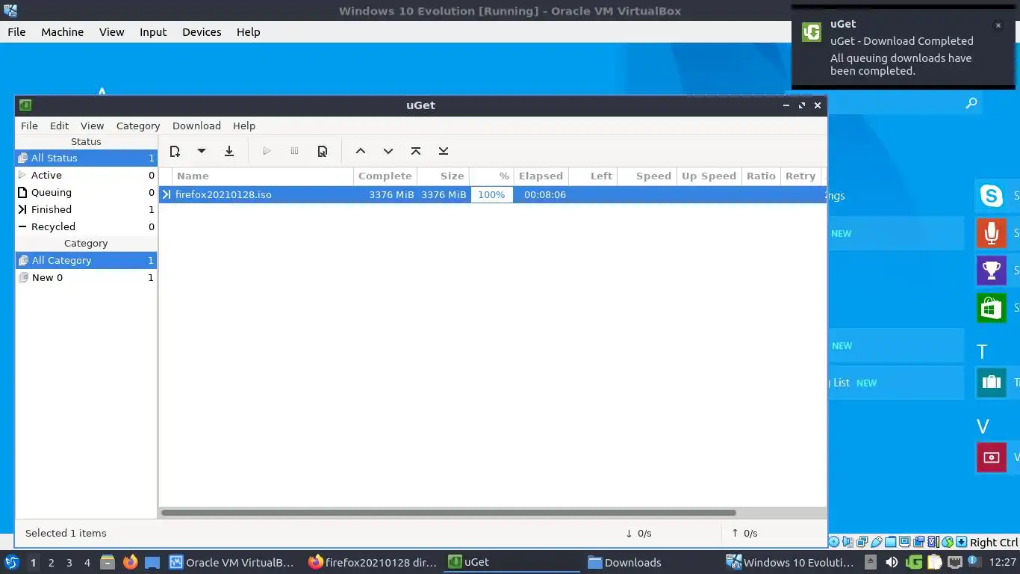Select the Recycled status filter

86,226
